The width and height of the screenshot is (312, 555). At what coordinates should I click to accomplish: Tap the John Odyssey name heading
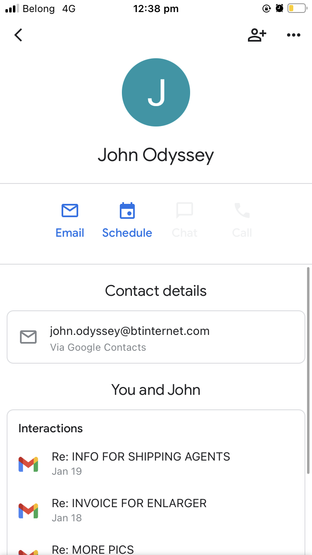(156, 155)
